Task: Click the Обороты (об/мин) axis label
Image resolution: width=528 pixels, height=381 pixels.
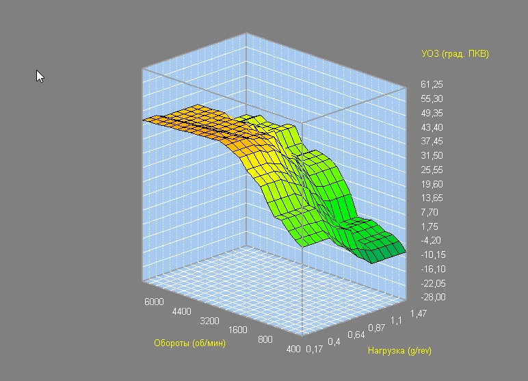Action: 189,343
